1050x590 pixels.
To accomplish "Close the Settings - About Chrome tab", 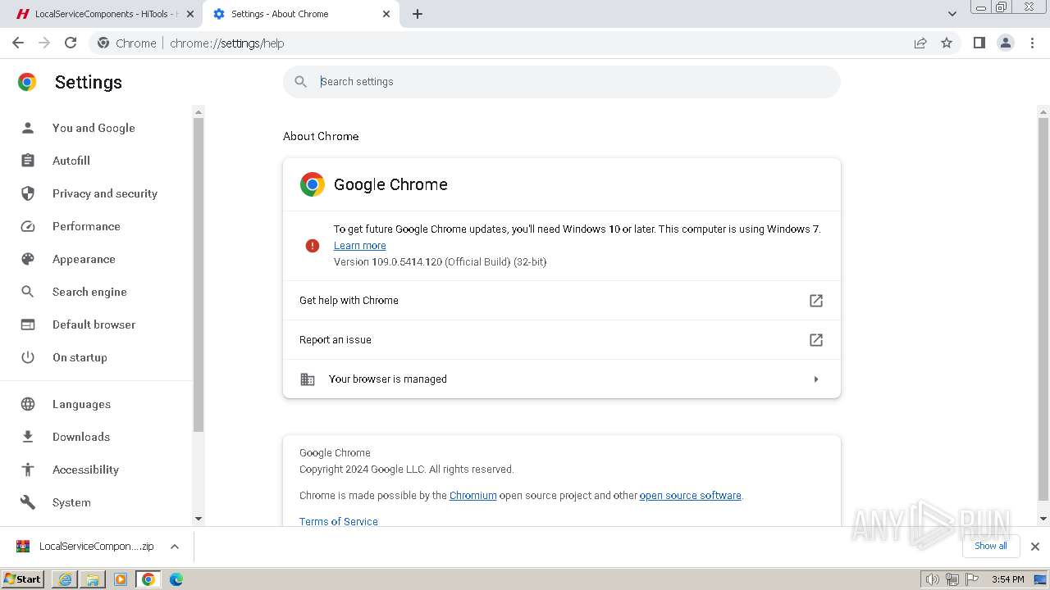I will (386, 14).
